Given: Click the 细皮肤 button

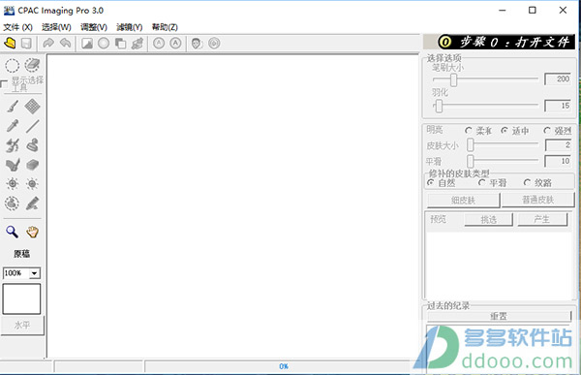Looking at the screenshot, I should coord(463,201).
